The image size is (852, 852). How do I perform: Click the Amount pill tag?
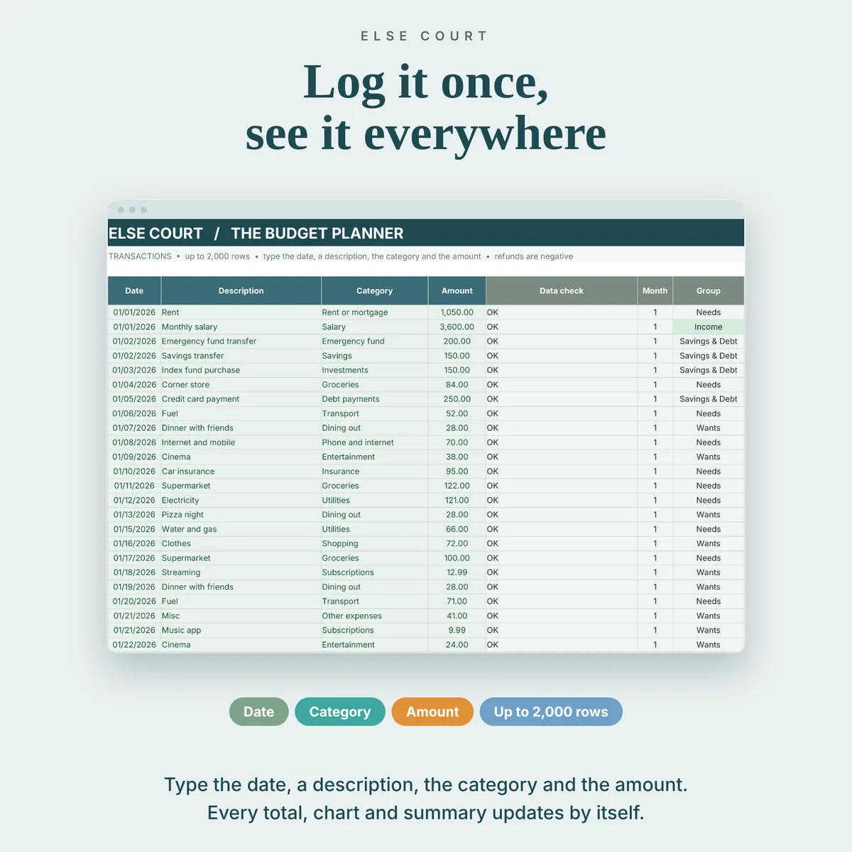432,711
